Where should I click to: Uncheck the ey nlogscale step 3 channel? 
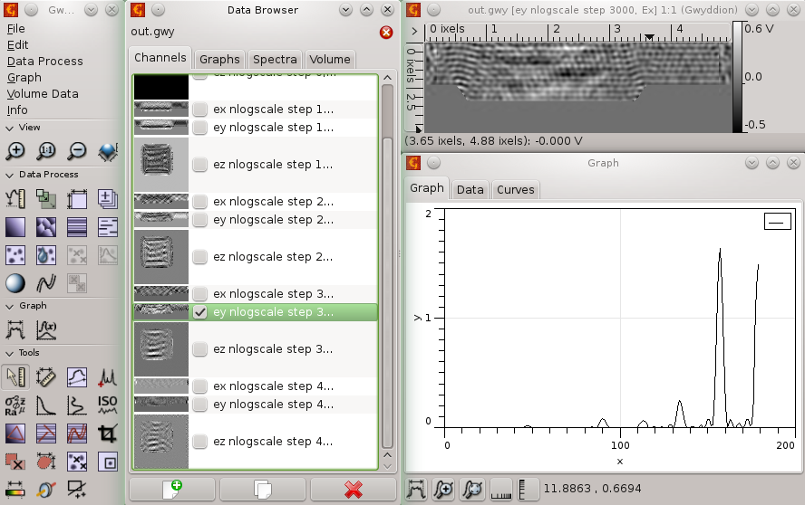(x=199, y=312)
